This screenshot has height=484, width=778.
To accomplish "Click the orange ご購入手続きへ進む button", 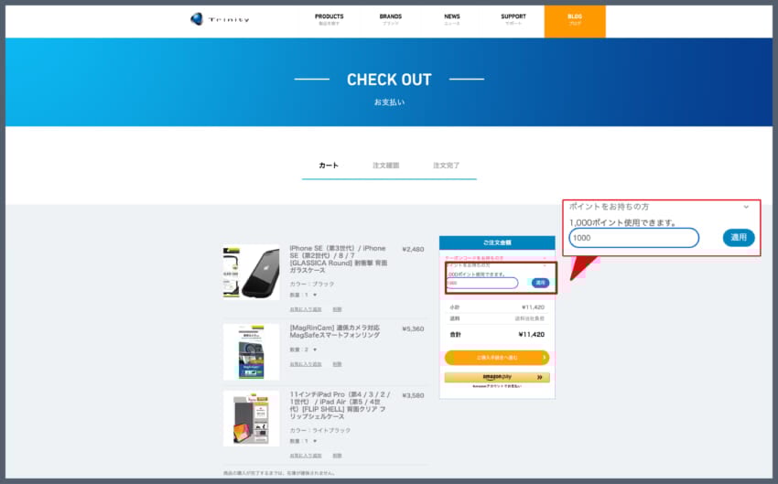I will pos(497,357).
